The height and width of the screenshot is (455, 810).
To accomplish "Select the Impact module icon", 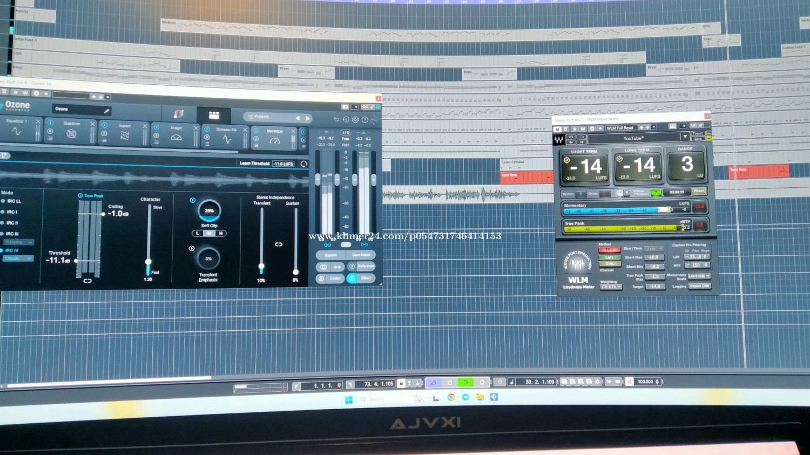I will (x=125, y=136).
